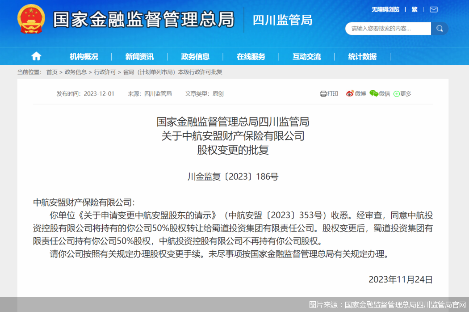Open the 互动交流 menu

(x=306, y=56)
